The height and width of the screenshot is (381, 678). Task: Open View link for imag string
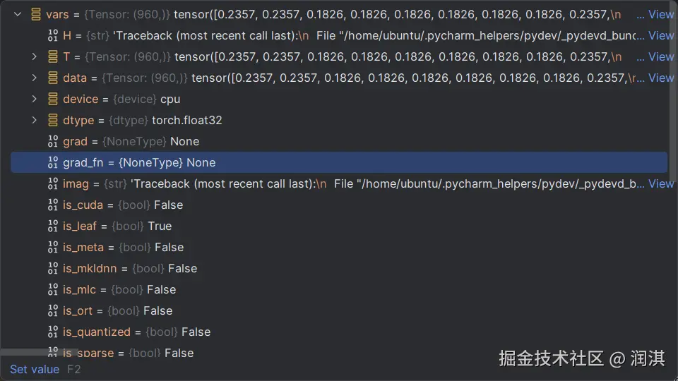660,183
